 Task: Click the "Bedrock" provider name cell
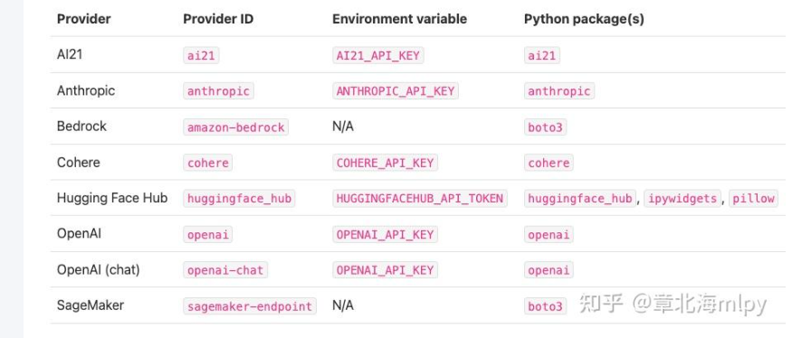point(81,127)
